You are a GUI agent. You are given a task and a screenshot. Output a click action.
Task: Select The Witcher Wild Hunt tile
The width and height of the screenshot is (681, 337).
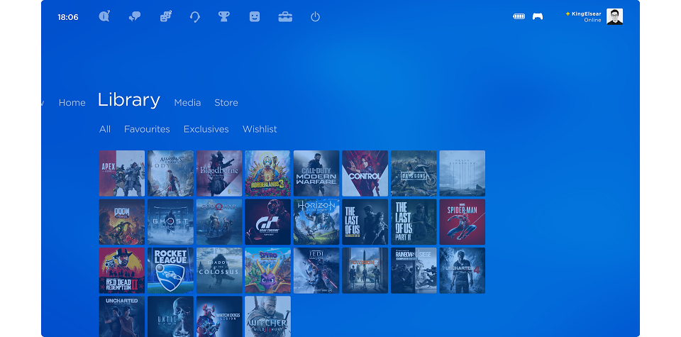pos(268,316)
